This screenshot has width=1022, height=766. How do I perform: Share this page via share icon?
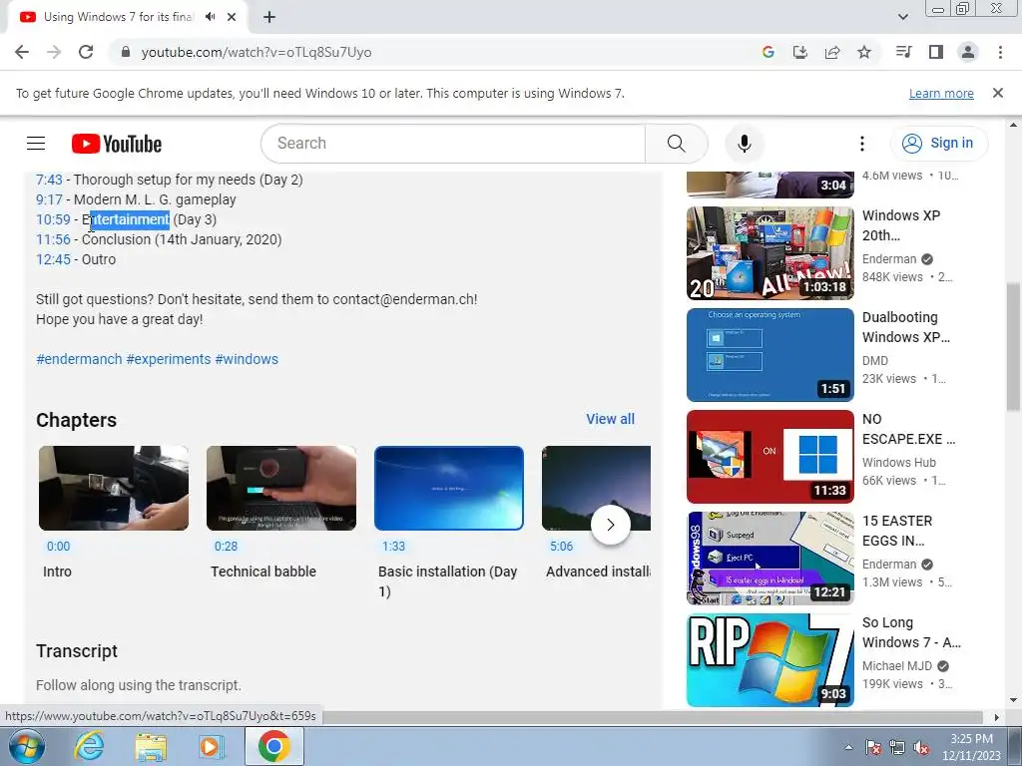832,52
